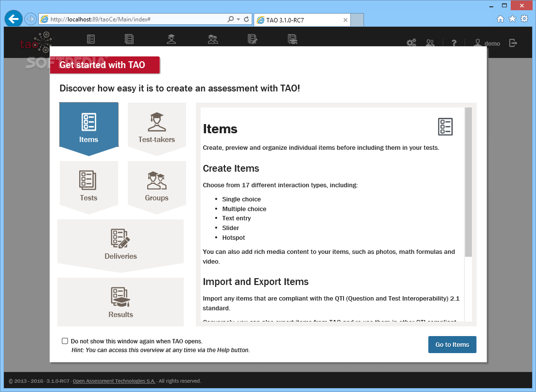
Task: Click the logout icon
Action: 513,43
